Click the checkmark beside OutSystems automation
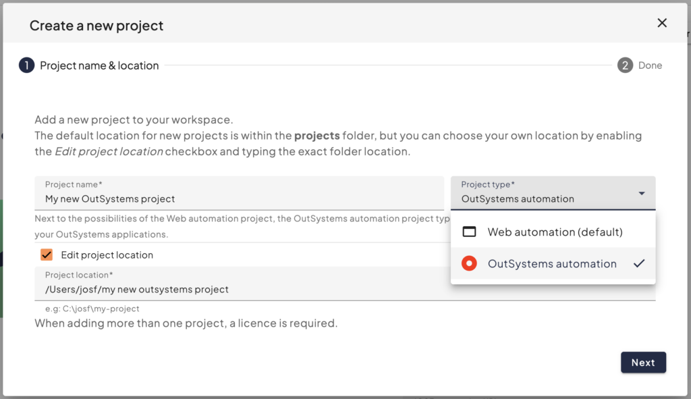This screenshot has width=691, height=399. (639, 264)
